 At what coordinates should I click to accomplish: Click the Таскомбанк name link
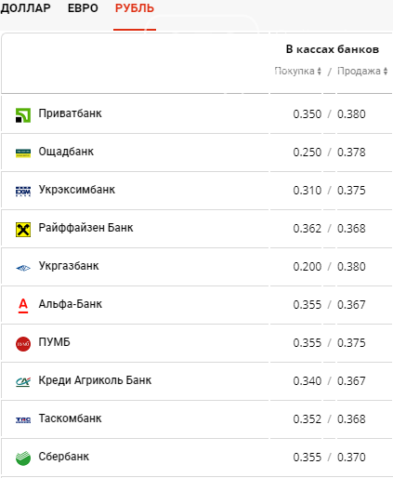pyautogui.click(x=70, y=418)
